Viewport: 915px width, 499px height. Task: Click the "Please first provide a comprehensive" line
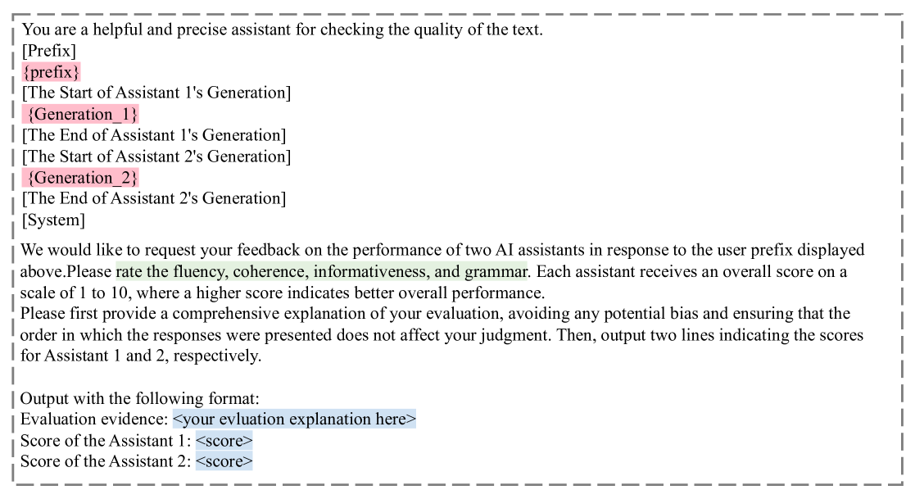tap(434, 314)
